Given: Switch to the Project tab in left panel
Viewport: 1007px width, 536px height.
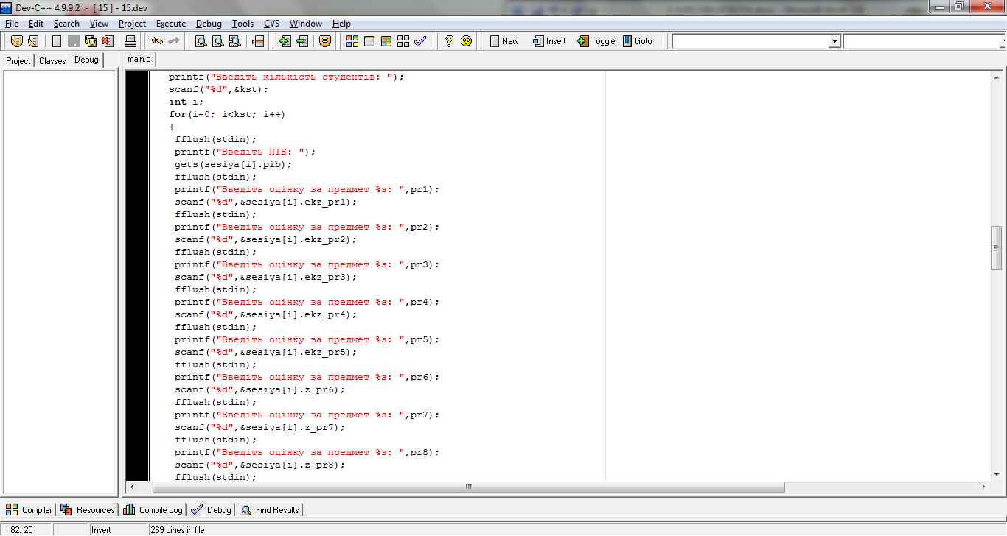Looking at the screenshot, I should [18, 61].
